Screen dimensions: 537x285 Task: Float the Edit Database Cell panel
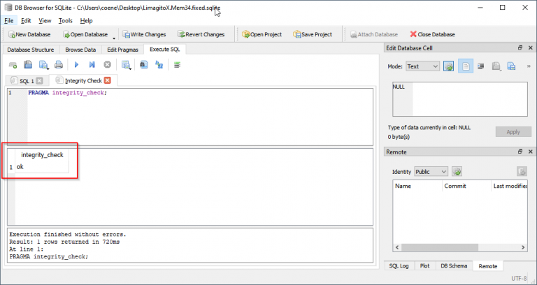pos(520,48)
